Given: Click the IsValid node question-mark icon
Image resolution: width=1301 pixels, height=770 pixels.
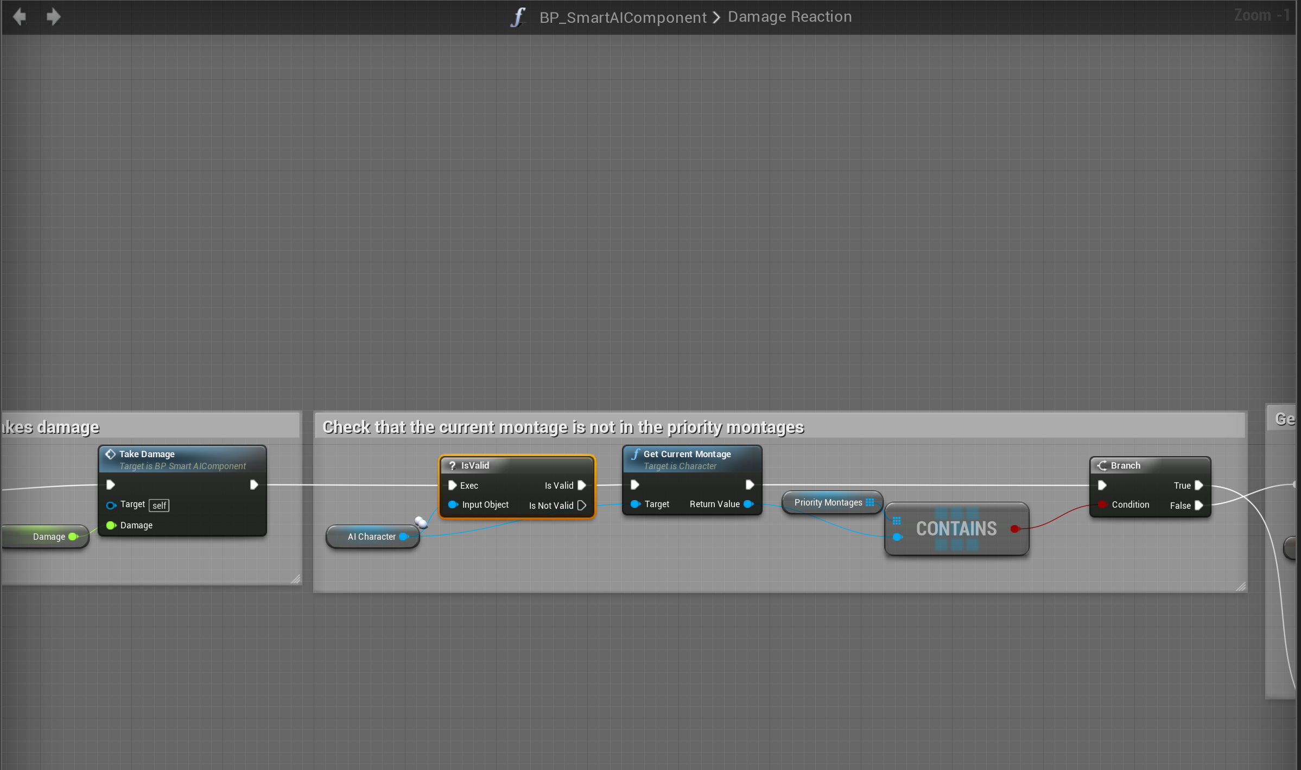Looking at the screenshot, I should 452,465.
